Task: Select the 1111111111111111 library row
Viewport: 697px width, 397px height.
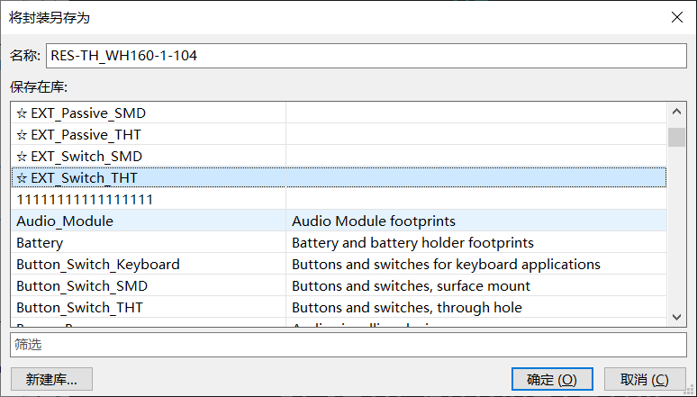Action: 85,200
